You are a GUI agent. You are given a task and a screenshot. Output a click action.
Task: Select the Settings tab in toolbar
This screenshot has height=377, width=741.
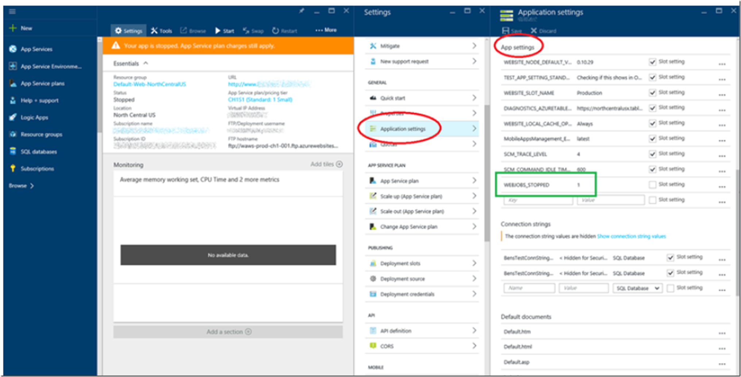tap(128, 31)
